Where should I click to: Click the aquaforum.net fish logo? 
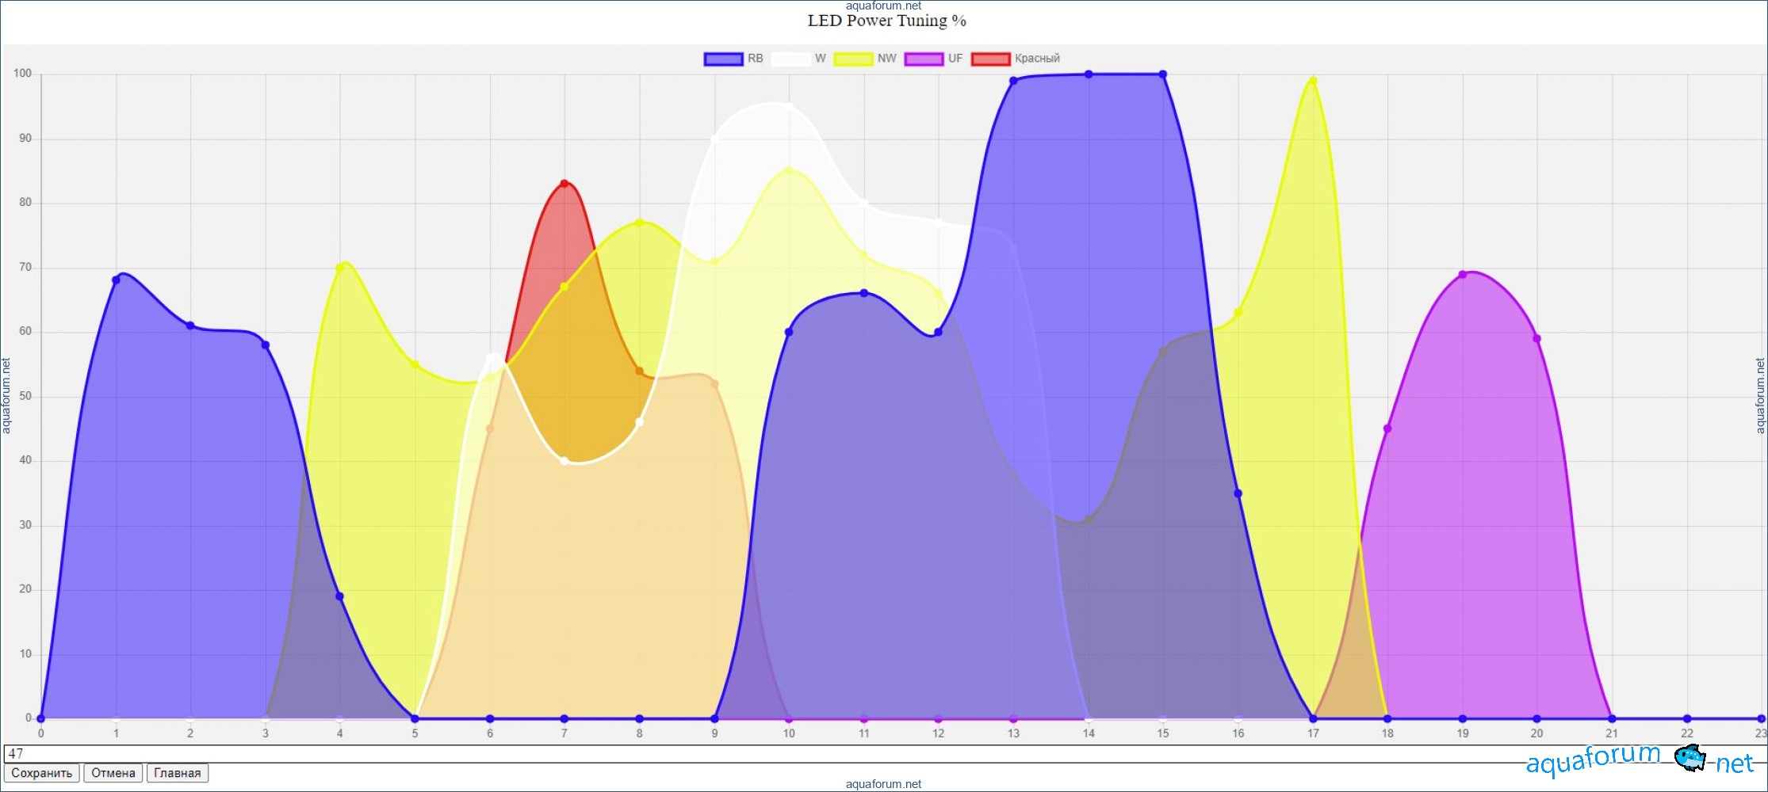coord(1689,758)
